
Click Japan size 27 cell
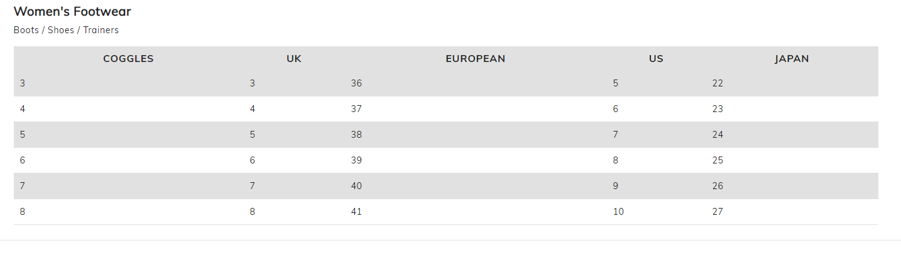pyautogui.click(x=718, y=212)
